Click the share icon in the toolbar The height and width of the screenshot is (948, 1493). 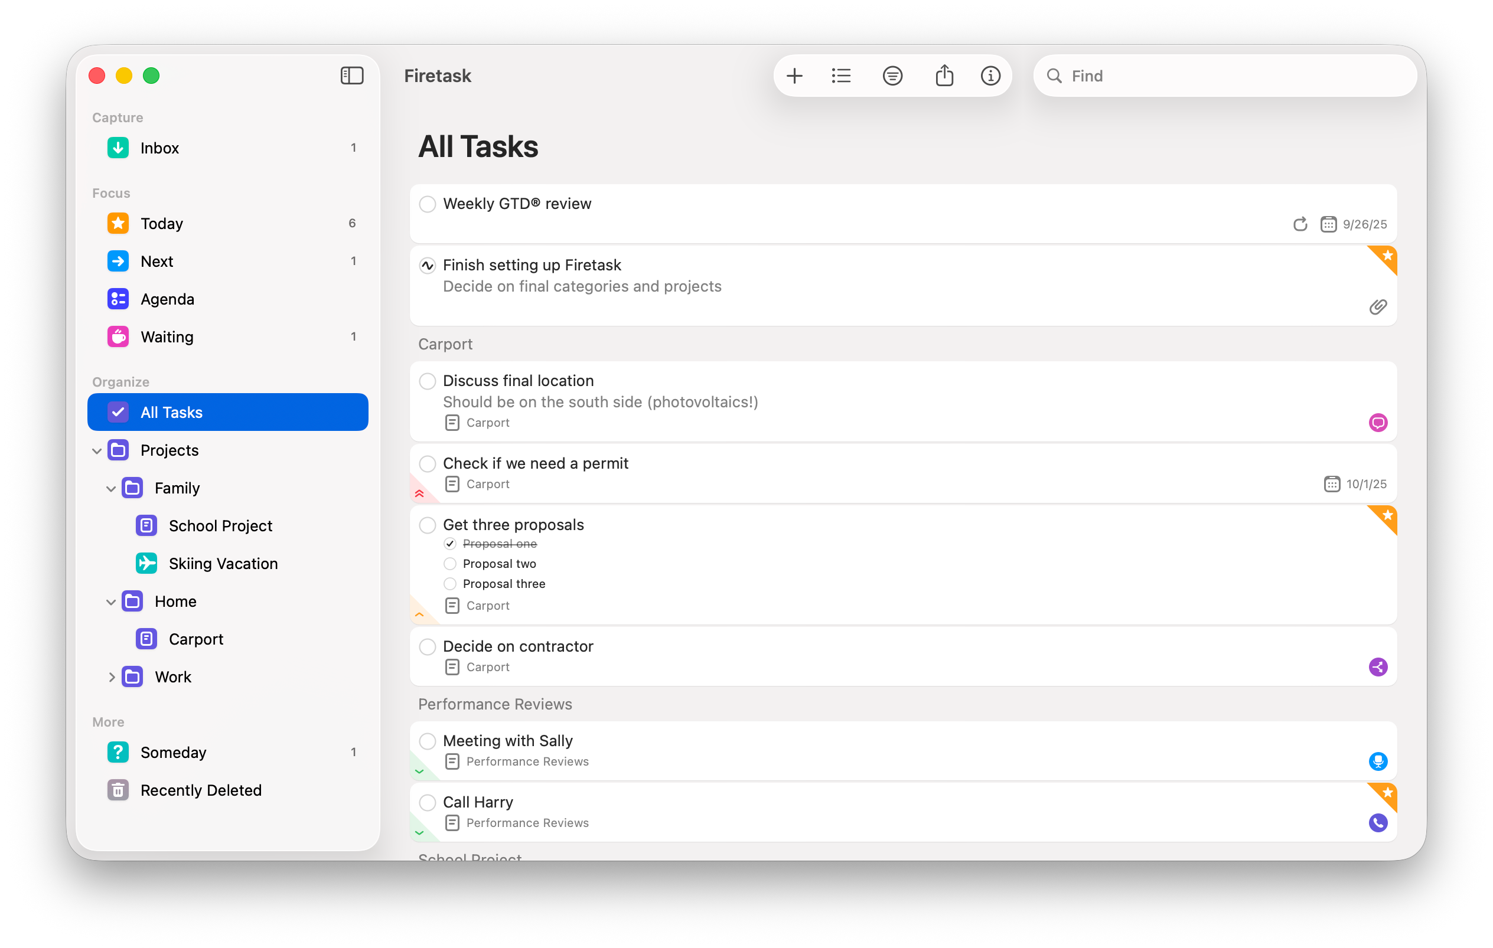tap(944, 76)
